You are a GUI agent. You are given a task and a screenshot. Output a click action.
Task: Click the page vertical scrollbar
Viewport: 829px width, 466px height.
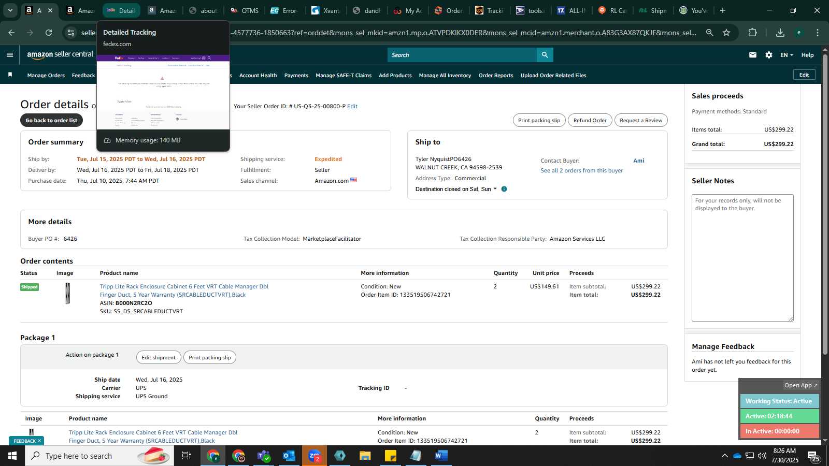[x=825, y=205]
